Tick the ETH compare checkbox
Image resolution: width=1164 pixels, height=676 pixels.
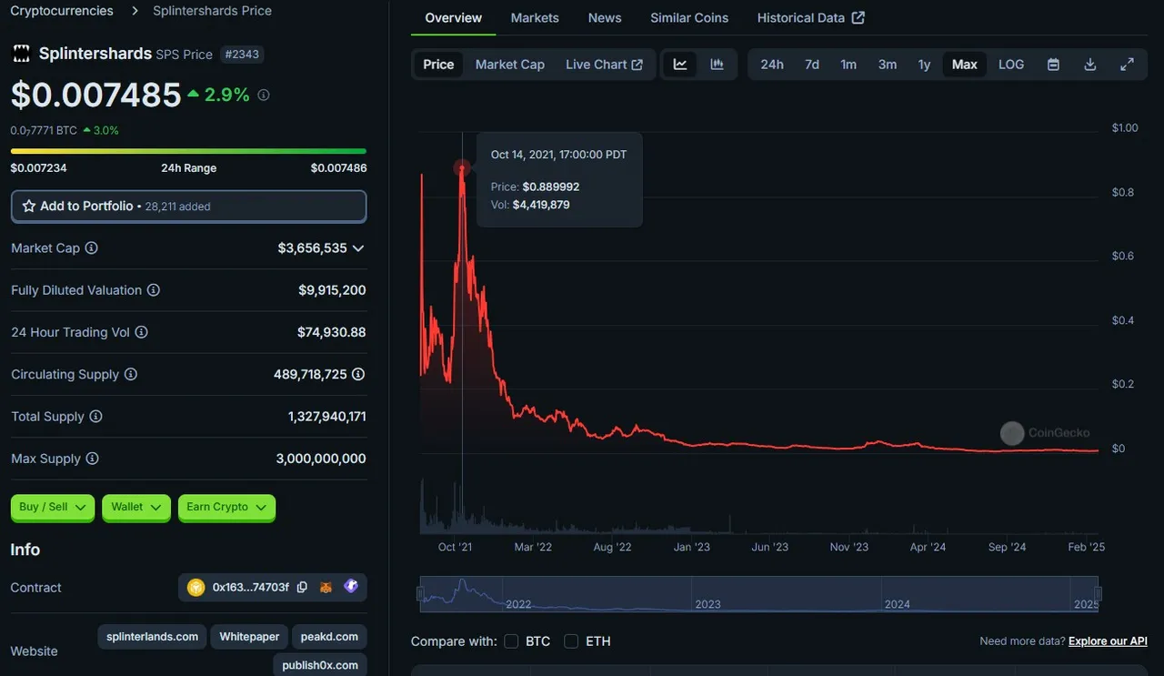571,641
